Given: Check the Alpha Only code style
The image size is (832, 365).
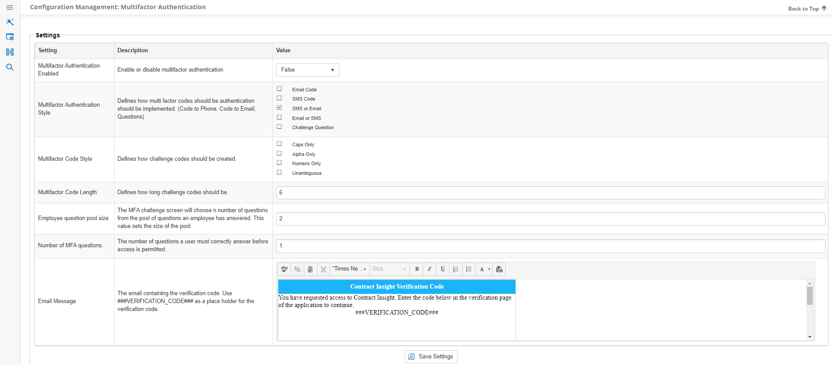Looking at the screenshot, I should pyautogui.click(x=279, y=153).
